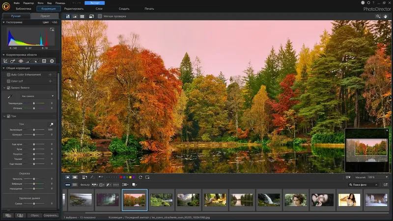Switch to grid thumbnail view icon

coord(82,16)
